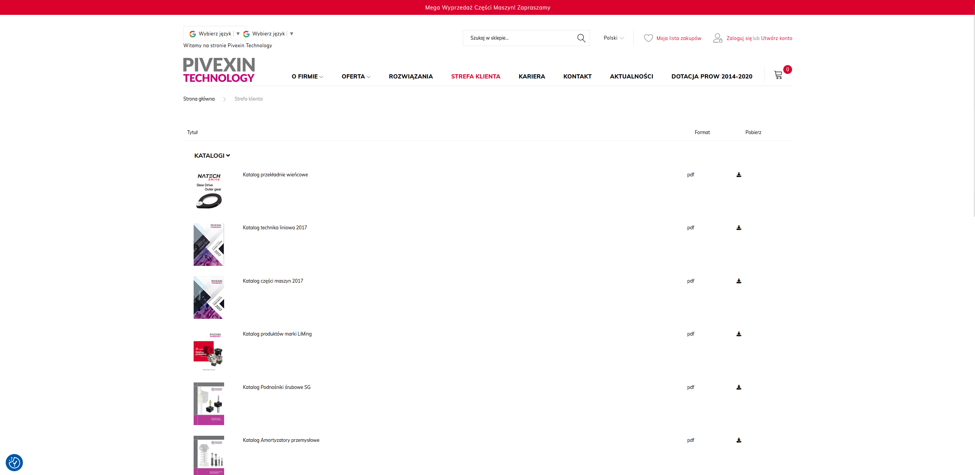
Task: Click the Strefa klienta breadcrumb text
Action: [249, 99]
